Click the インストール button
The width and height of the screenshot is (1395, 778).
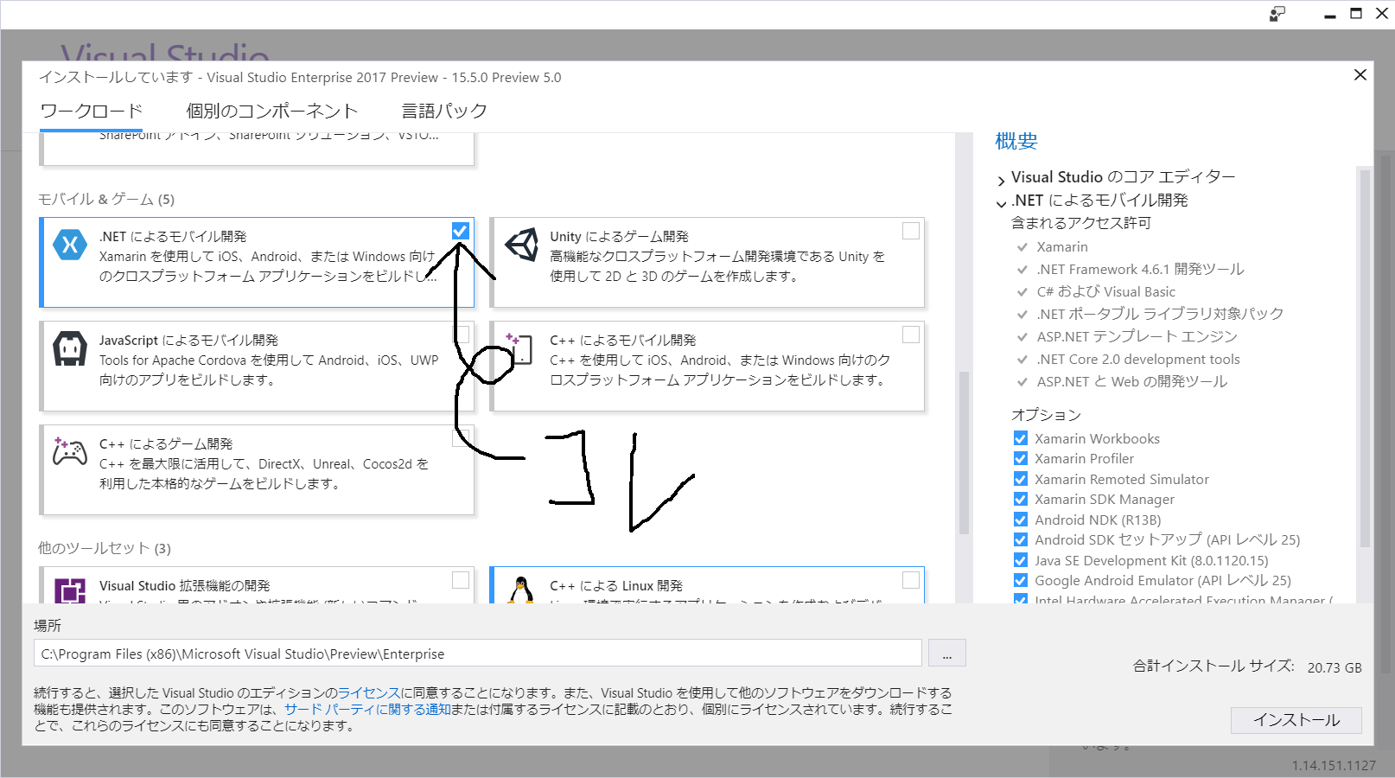[x=1296, y=719]
